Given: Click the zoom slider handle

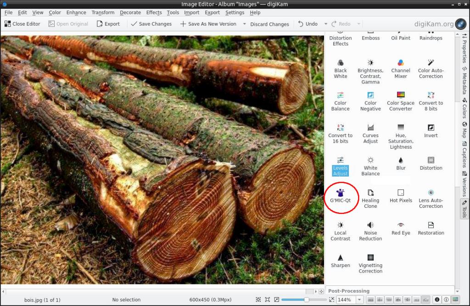Looking at the screenshot, I should [306, 300].
